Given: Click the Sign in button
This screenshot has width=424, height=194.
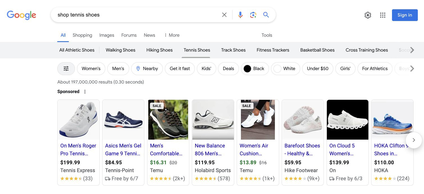Looking at the screenshot, I should click(x=405, y=15).
